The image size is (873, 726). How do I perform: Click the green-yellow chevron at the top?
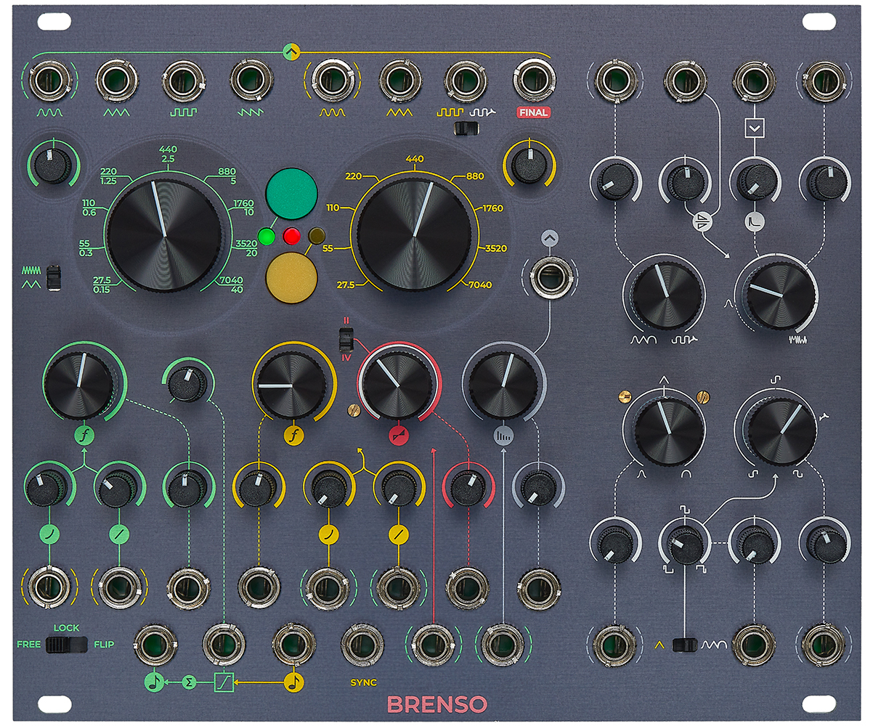coord(291,51)
